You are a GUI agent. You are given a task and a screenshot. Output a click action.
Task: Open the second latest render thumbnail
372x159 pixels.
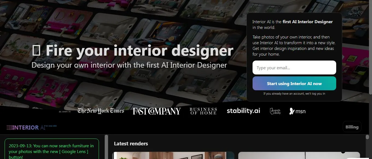(299, 155)
